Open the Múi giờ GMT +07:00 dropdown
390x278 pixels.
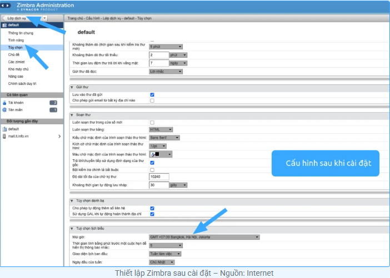tap(204, 237)
